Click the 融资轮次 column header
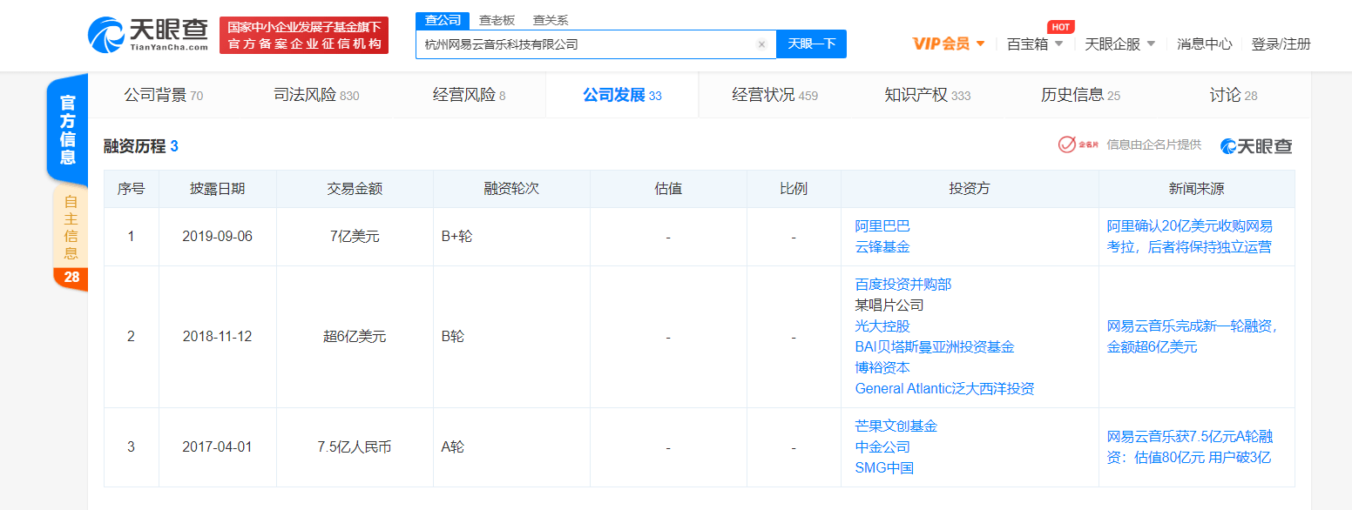Screen dimensions: 1352x510 click(511, 189)
